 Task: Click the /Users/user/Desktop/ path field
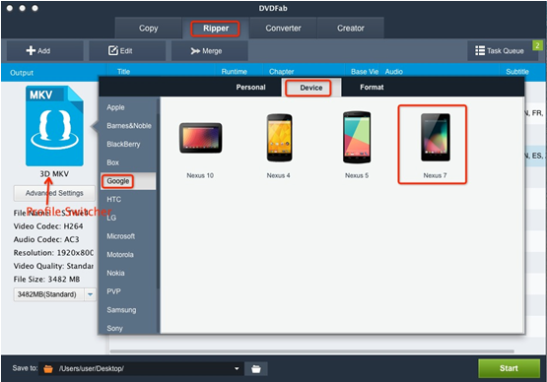[x=141, y=369]
